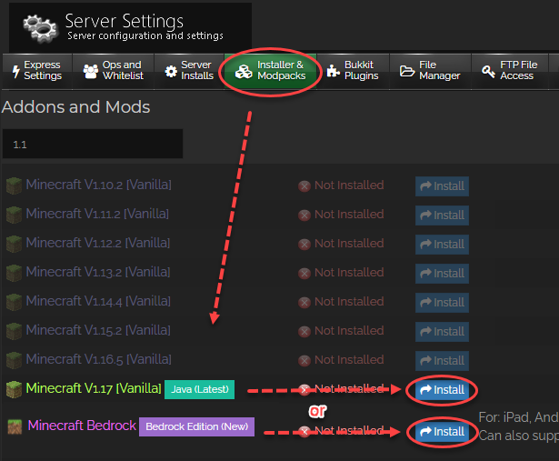Install Minecraft V1.11.2 Vanilla

point(442,215)
